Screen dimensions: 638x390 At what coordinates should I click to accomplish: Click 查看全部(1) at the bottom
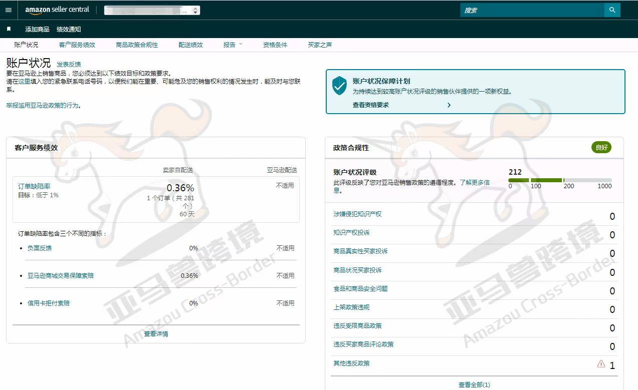click(x=474, y=385)
